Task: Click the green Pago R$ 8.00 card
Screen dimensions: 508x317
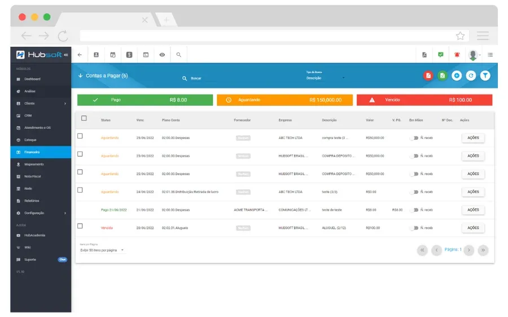Action: [x=145, y=100]
